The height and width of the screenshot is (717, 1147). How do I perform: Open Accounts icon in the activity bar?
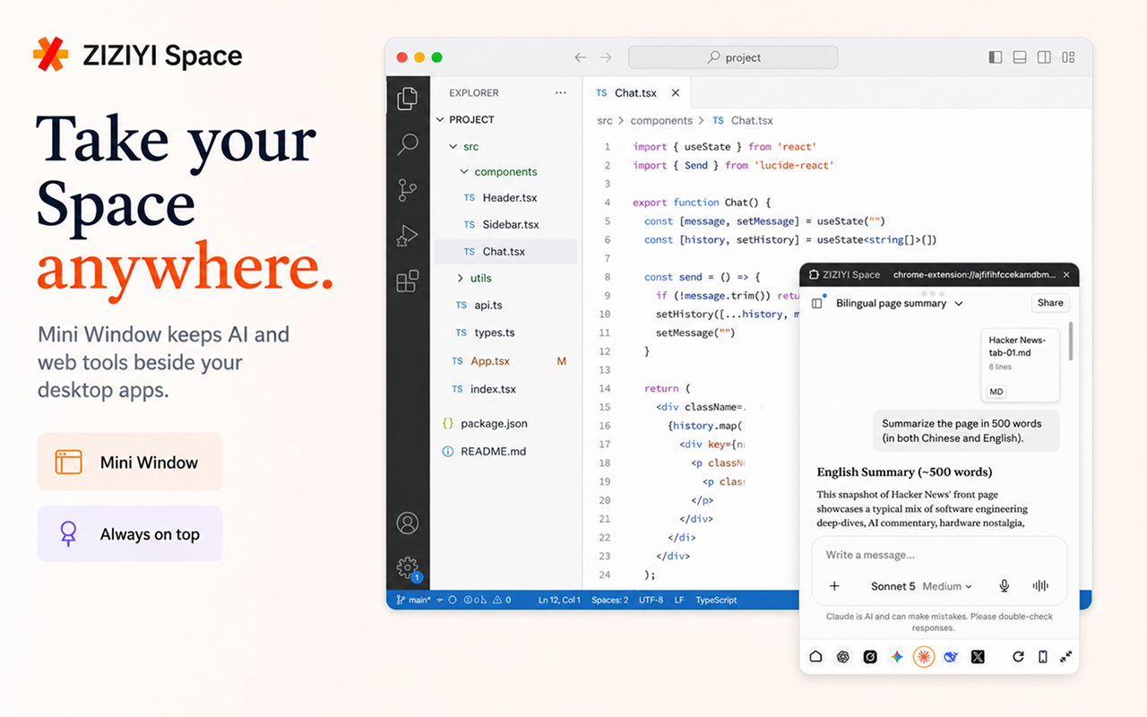pyautogui.click(x=408, y=523)
